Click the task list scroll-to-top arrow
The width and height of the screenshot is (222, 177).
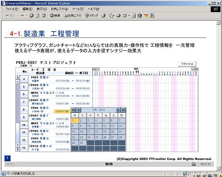(18, 77)
